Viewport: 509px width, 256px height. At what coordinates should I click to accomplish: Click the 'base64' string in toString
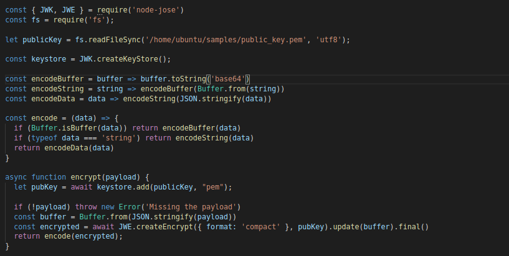230,79
